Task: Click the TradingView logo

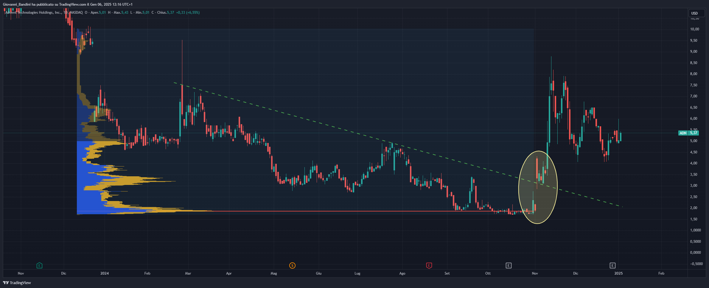Action: [x=17, y=283]
